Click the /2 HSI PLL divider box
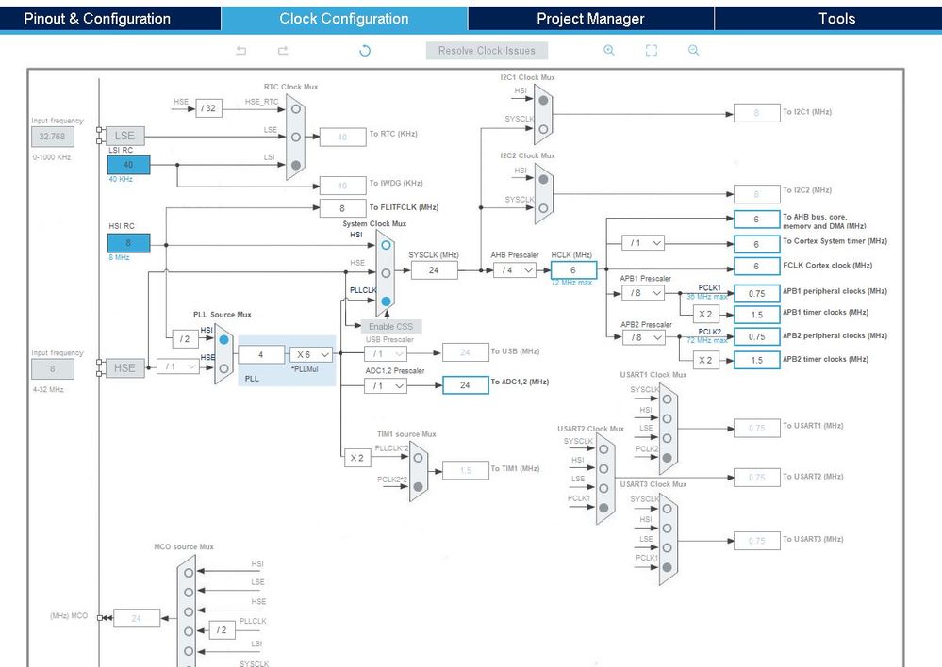Image resolution: width=942 pixels, height=667 pixels. pos(185,339)
